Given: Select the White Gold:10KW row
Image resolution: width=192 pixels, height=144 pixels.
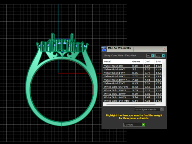Looking at the screenshot, I should (132, 94).
